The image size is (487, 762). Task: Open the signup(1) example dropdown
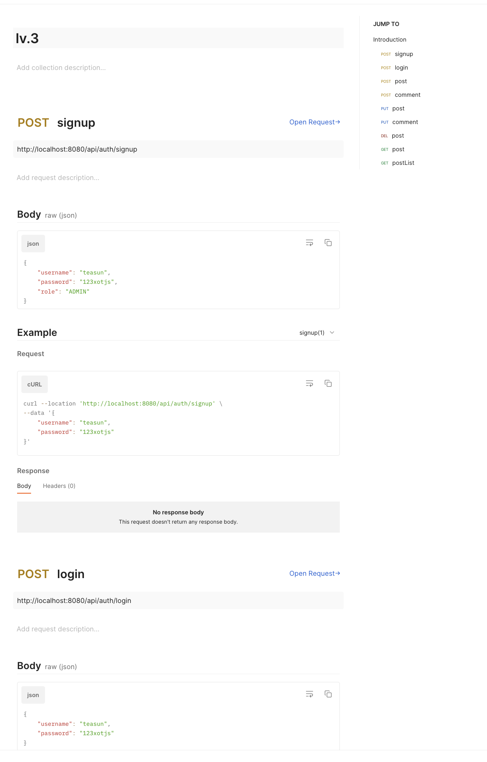click(x=317, y=332)
